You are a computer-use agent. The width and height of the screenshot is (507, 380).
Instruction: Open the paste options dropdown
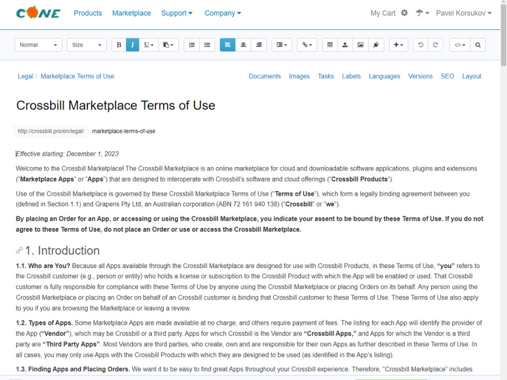[168, 45]
